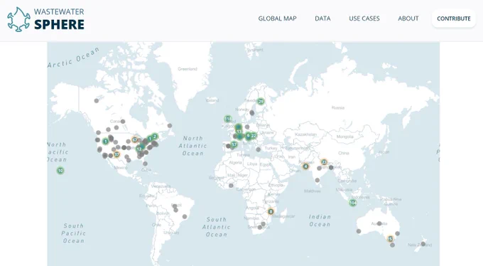Select the gray dot on Brazil's east coast
This screenshot has height=266, width=483.
pos(185,217)
